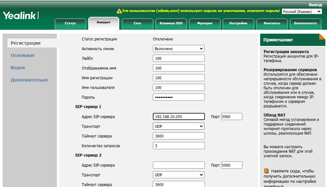Open Дополнительно in the sidebar
The width and height of the screenshot is (327, 187).
(x=29, y=80)
